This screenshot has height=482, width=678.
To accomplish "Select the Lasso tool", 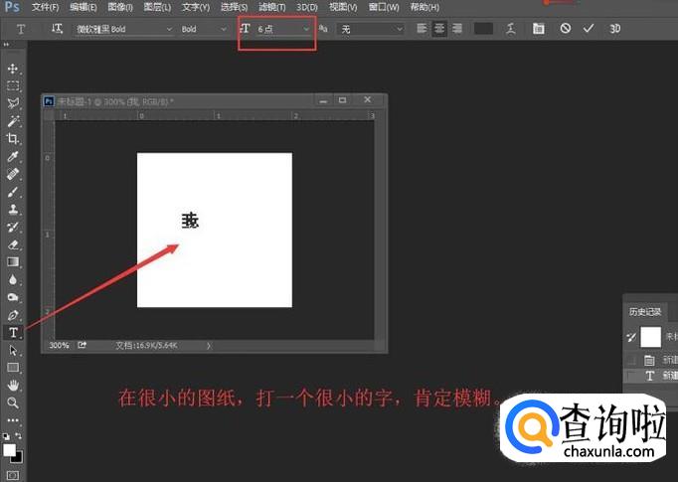I will (x=13, y=103).
